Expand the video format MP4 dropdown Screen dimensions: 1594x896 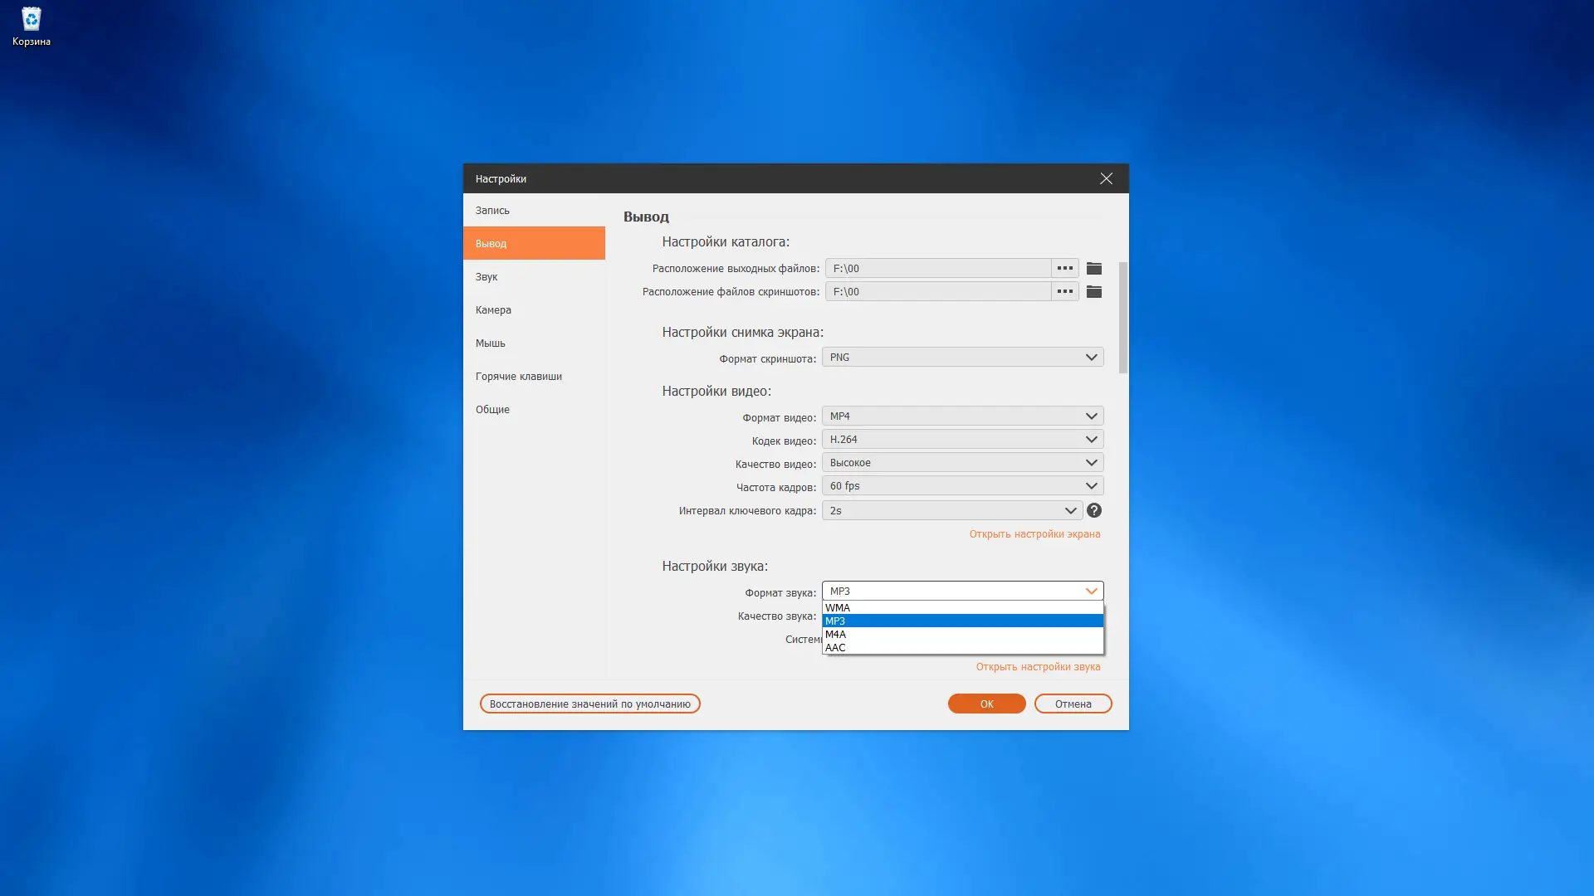pyautogui.click(x=962, y=416)
